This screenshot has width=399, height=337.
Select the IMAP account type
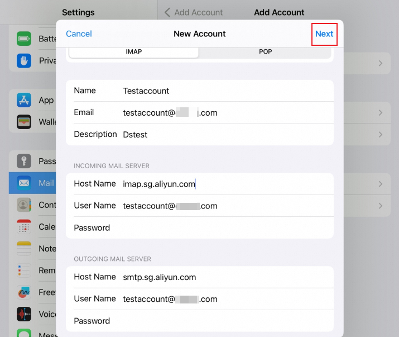133,52
